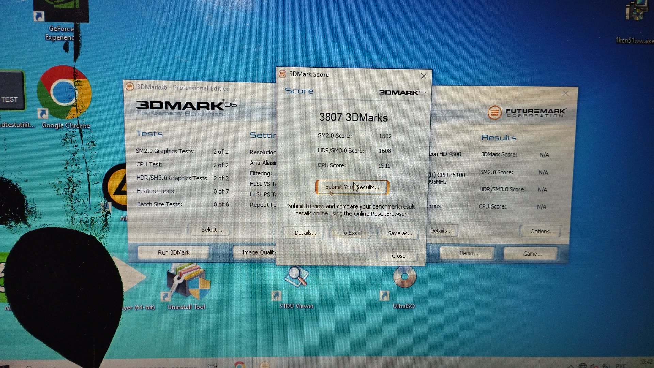The width and height of the screenshot is (654, 368).
Task: Open the results Options button
Action: [542, 231]
